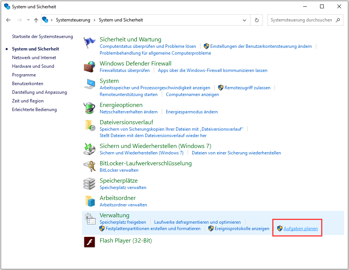Image resolution: width=349 pixels, height=270 pixels.
Task: Open the Aufgaben planen link
Action: click(300, 229)
